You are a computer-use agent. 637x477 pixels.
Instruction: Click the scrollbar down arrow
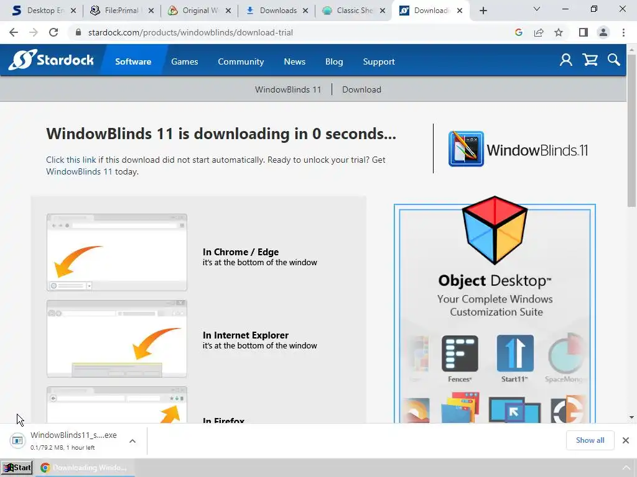pyautogui.click(x=631, y=417)
